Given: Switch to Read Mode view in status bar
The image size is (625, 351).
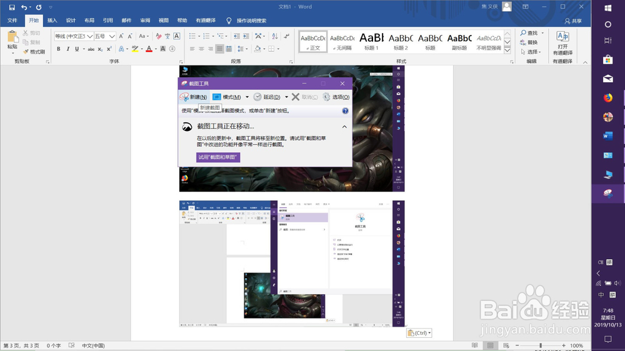Looking at the screenshot, I should (475, 345).
